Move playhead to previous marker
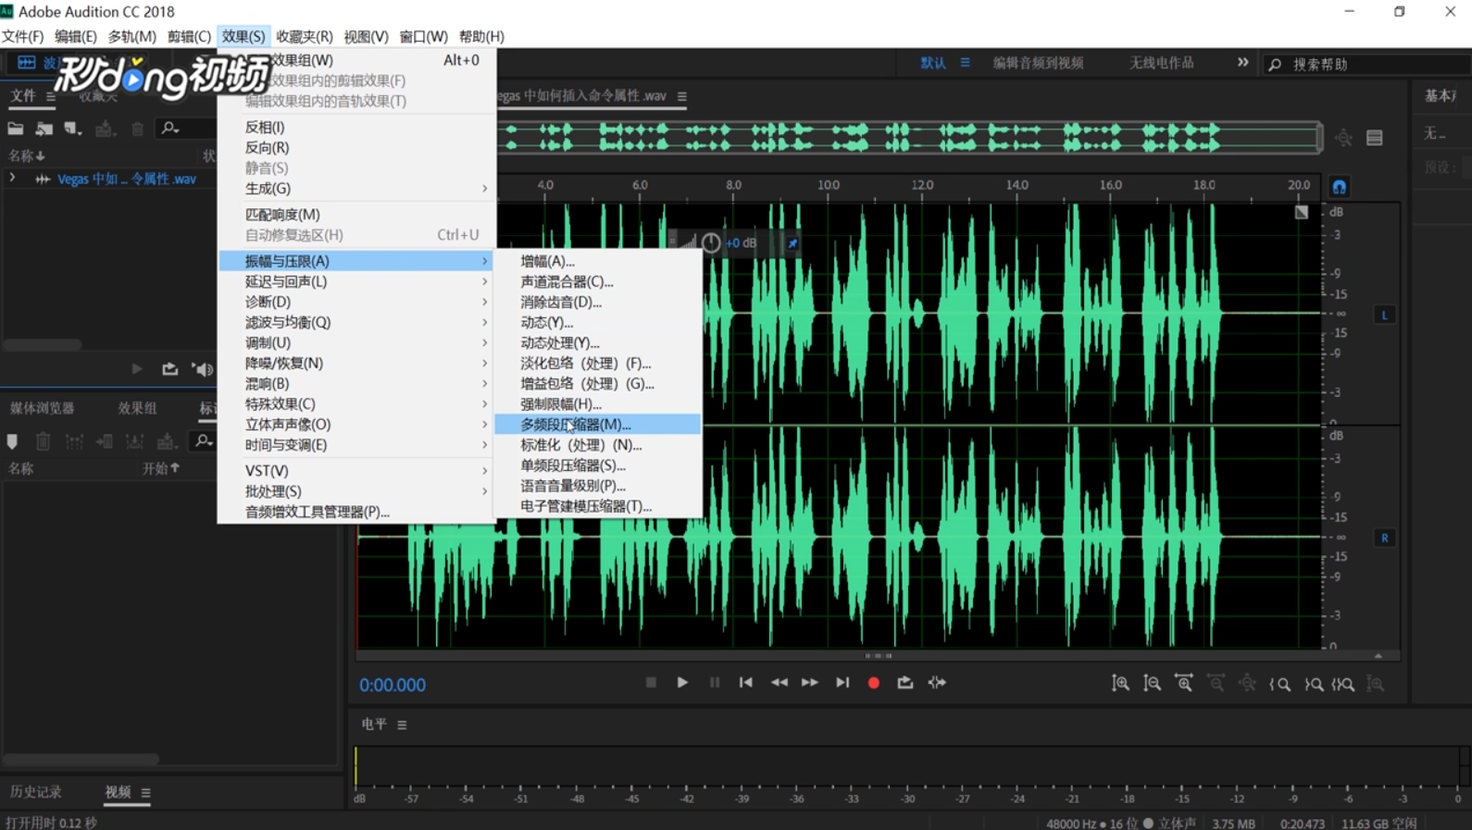 [x=746, y=683]
